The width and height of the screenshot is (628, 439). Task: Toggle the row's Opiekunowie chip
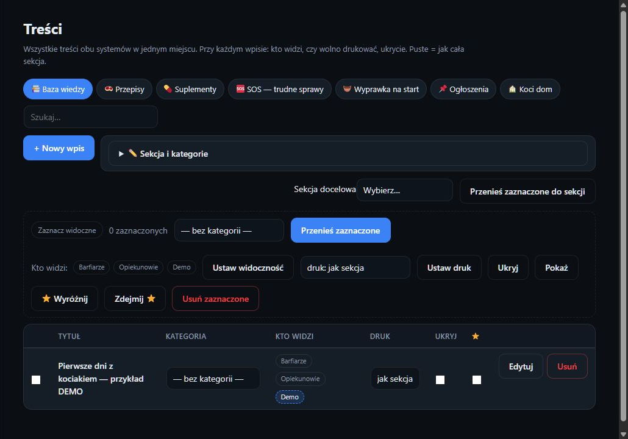pyautogui.click(x=301, y=379)
